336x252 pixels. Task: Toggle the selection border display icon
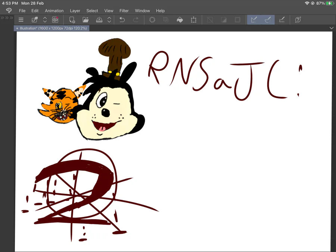pos(237,20)
